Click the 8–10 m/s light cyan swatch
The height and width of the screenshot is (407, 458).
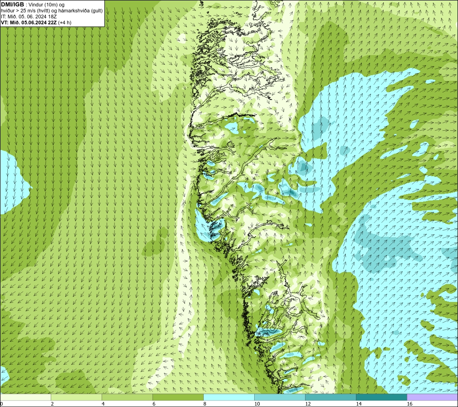229,397
